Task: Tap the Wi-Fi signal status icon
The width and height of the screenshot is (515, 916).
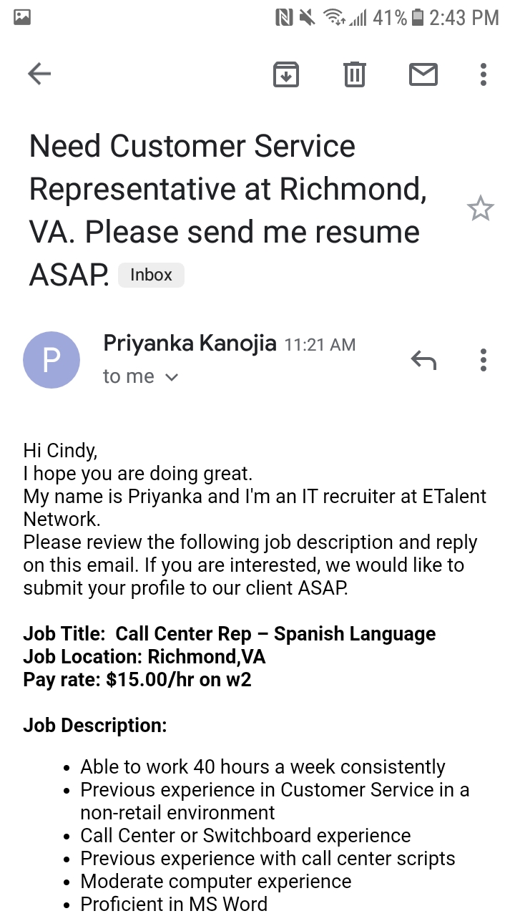Action: (x=332, y=17)
